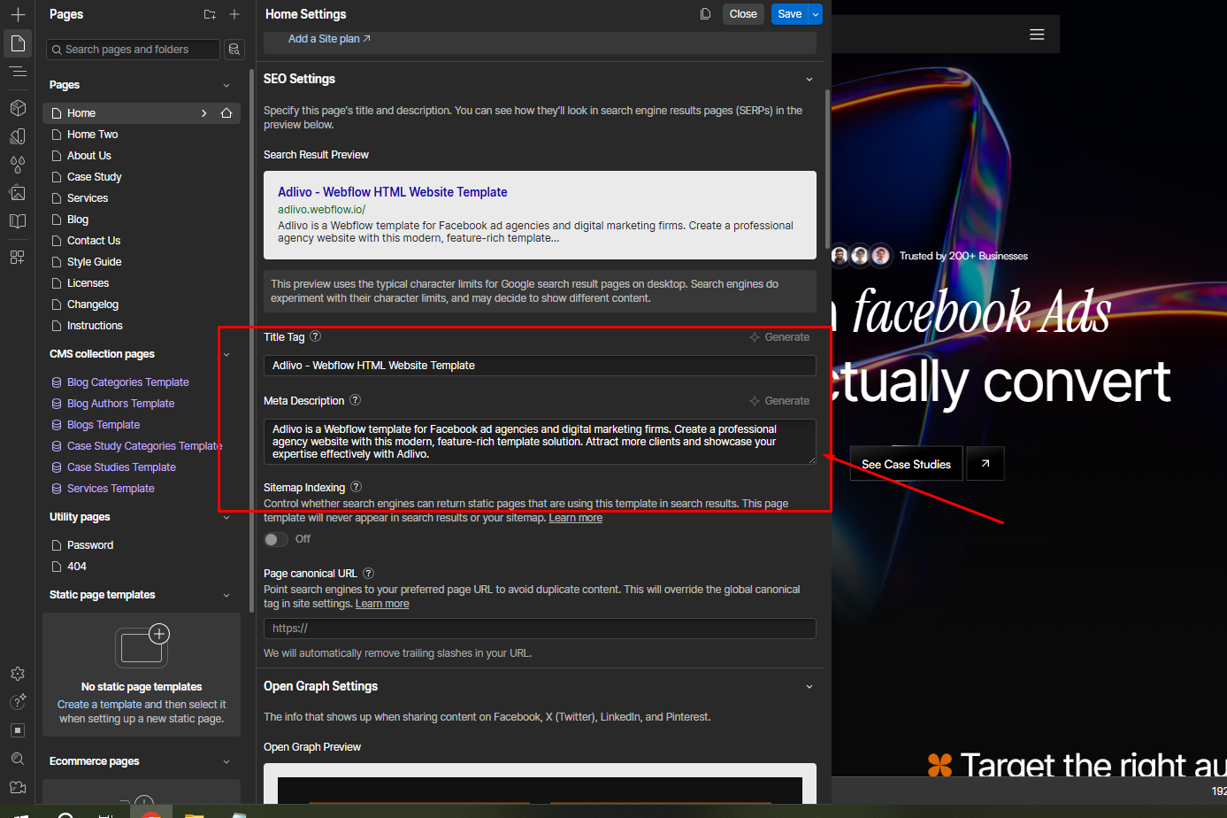Open the AI help question icon

pyautogui.click(x=18, y=702)
